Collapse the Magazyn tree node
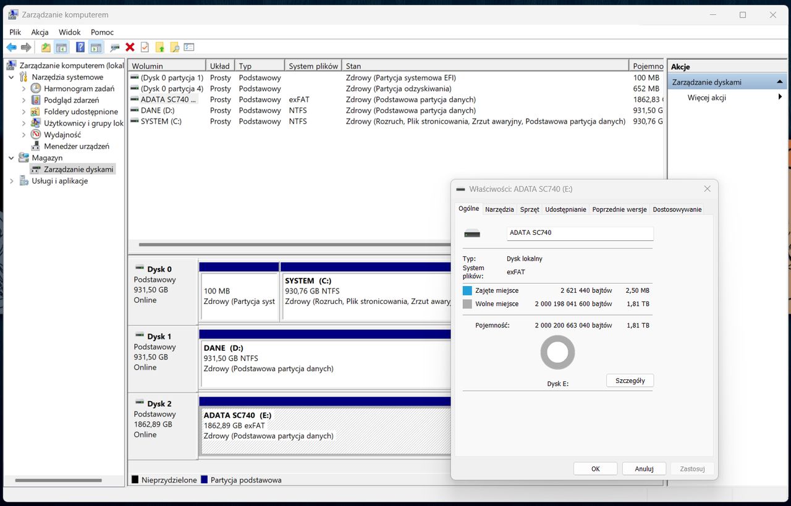Screen dimensions: 791x506 [x=11, y=158]
